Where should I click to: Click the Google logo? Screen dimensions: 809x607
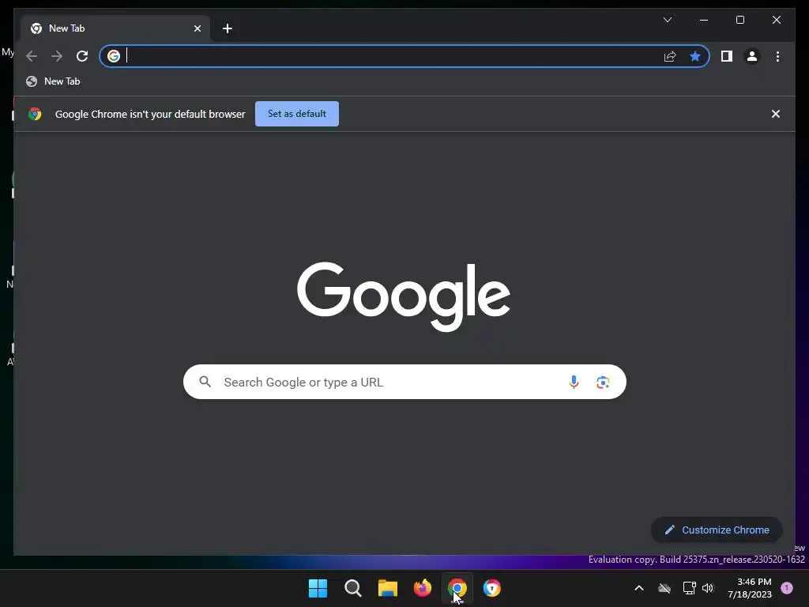404,297
